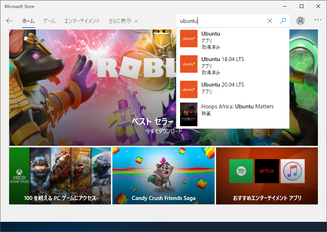This screenshot has width=327, height=232.
Task: Open the Candy Crush Friends Saga tile
Action: pyautogui.click(x=164, y=176)
